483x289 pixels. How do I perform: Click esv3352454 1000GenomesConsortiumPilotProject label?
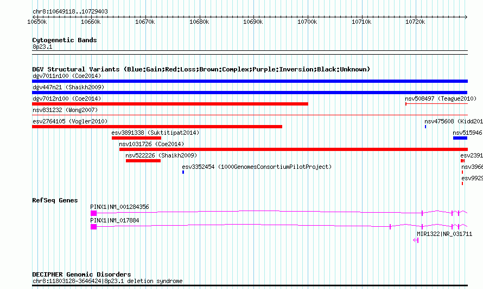pos(257,167)
